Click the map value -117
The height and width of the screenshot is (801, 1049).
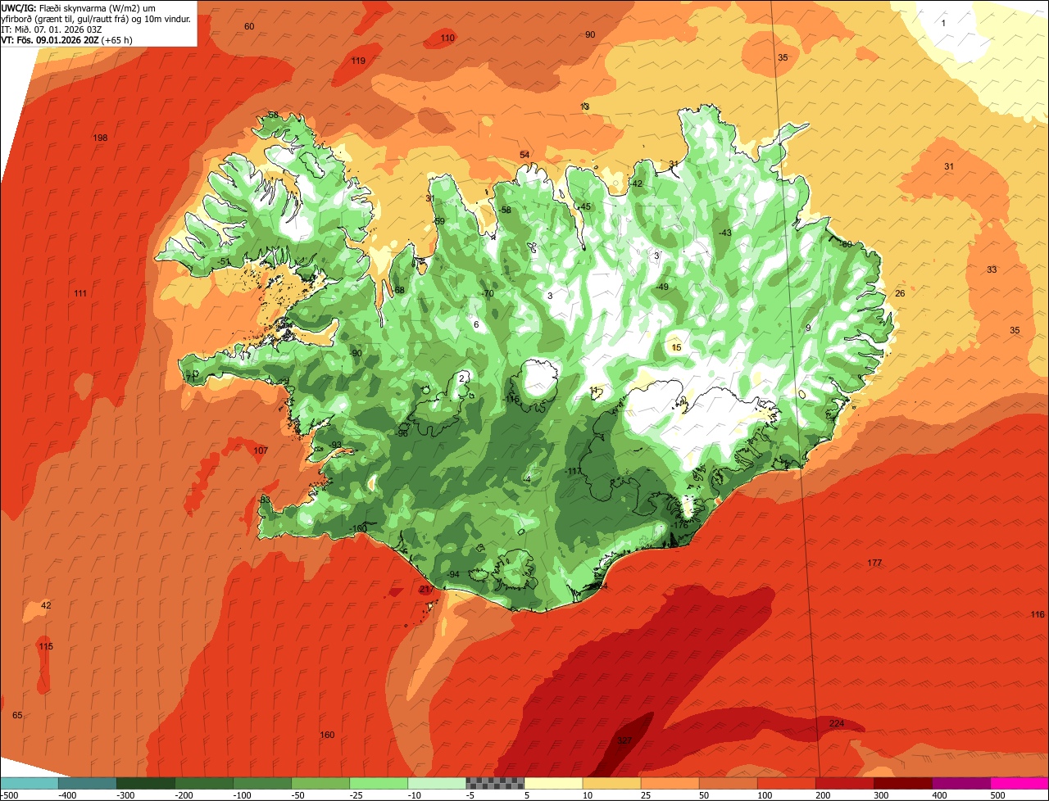[x=574, y=472]
